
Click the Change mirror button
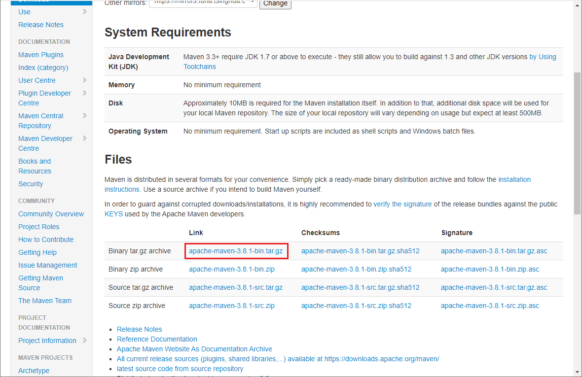click(275, 4)
